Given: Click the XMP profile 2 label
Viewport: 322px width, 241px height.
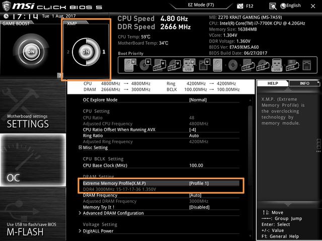Looking at the screenshot, I should coord(68,52).
